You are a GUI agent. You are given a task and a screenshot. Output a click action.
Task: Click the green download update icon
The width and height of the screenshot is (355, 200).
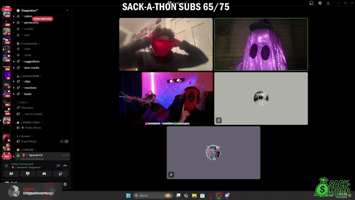[x=328, y=3]
